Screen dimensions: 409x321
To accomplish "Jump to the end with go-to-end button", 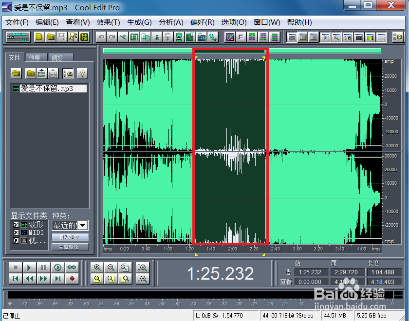I will 57,279.
